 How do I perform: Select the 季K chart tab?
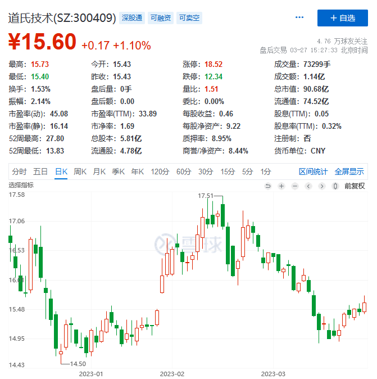coord(119,172)
